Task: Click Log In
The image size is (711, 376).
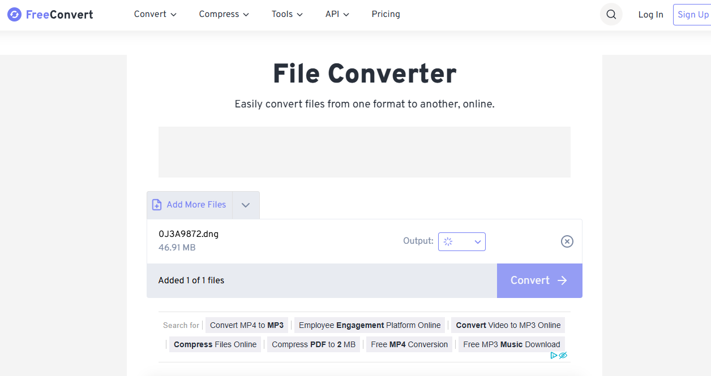Action: coord(650,15)
